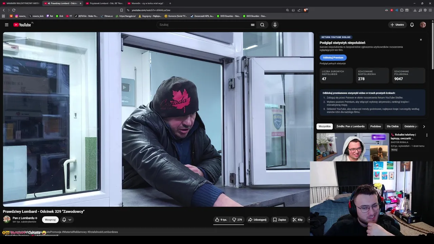Open the apps grid icon on bookmarks bar
Screen dimensions: 434x244
3,16
